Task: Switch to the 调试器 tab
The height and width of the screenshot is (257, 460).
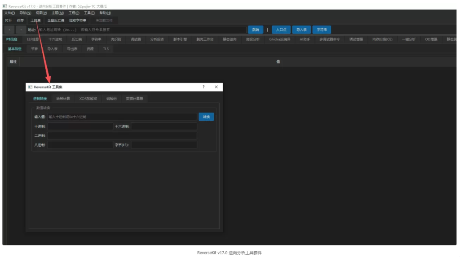Action: 136,39
